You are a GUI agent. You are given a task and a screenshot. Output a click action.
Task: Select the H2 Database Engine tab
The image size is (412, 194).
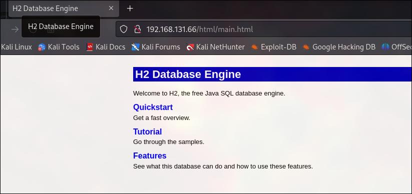pyautogui.click(x=64, y=8)
